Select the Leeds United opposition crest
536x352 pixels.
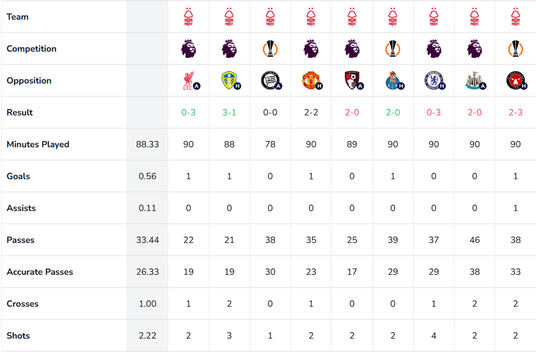(229, 80)
